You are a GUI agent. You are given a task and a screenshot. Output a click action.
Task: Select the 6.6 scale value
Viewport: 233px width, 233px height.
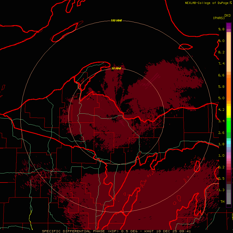[221, 75]
